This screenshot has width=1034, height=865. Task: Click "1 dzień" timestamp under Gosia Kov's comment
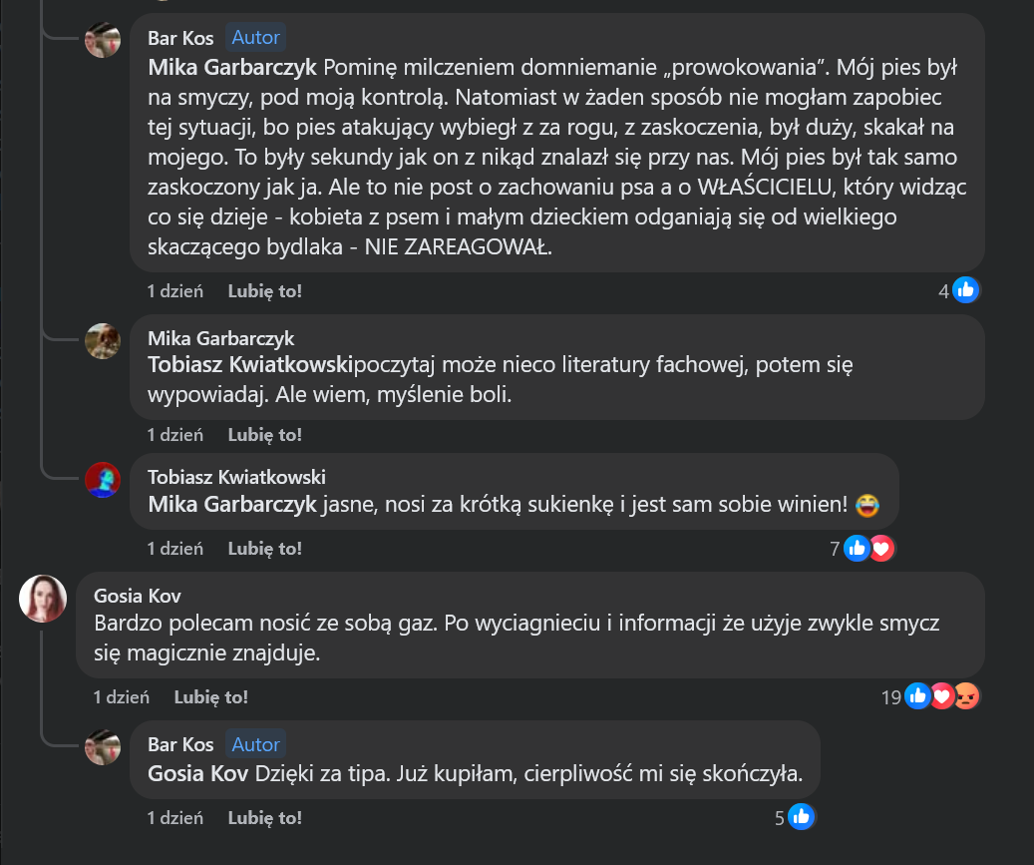click(x=121, y=697)
